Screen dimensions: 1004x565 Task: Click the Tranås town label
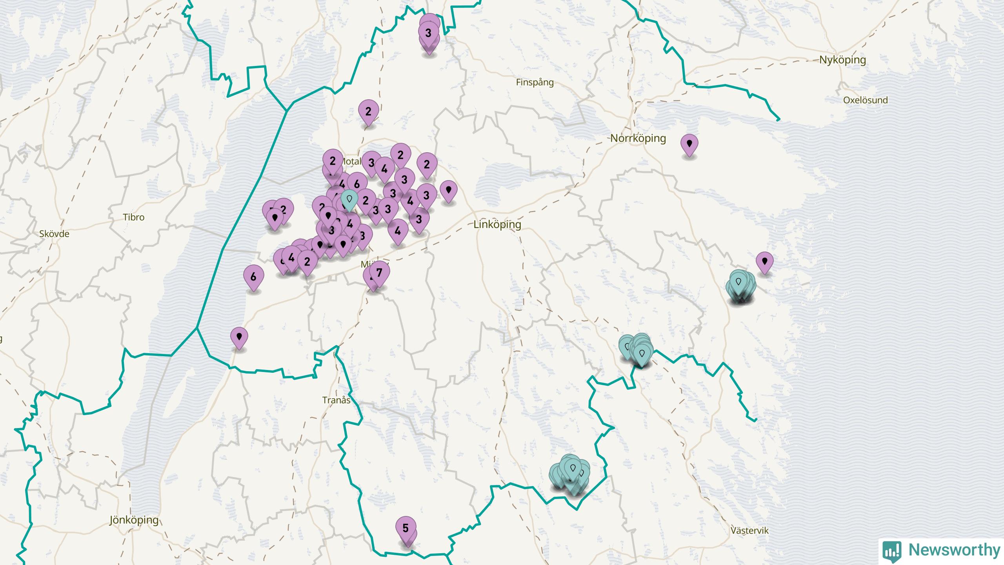click(x=336, y=400)
